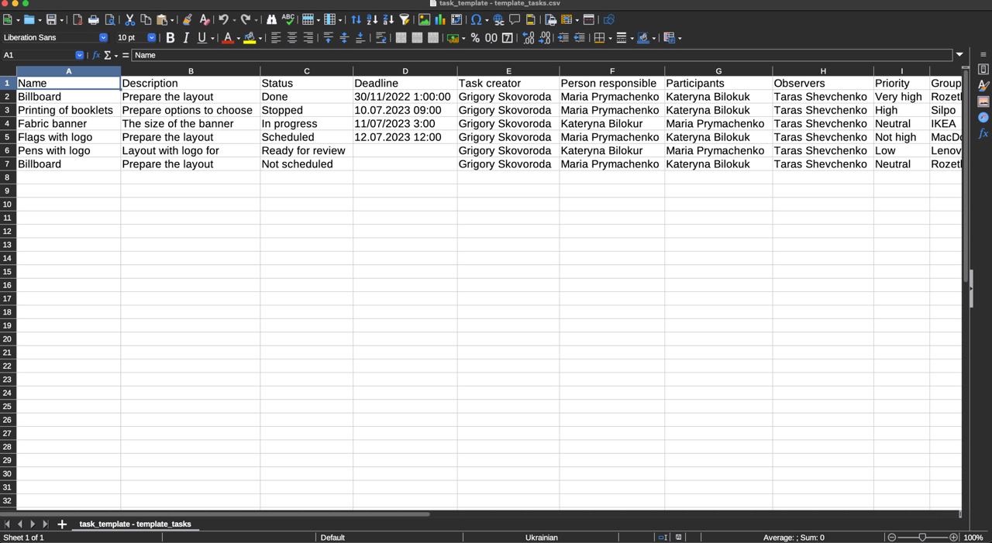
Task: Click the Sort Ascending icon
Action: pyautogui.click(x=372, y=19)
